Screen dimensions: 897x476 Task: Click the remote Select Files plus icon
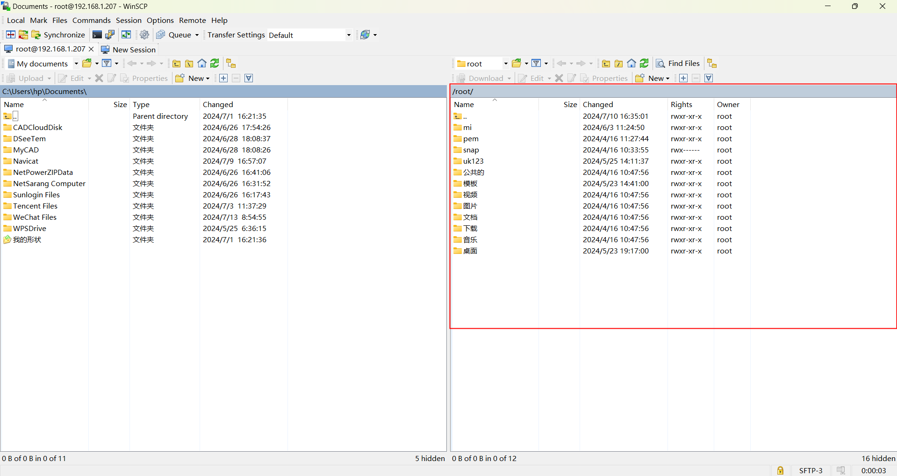683,78
